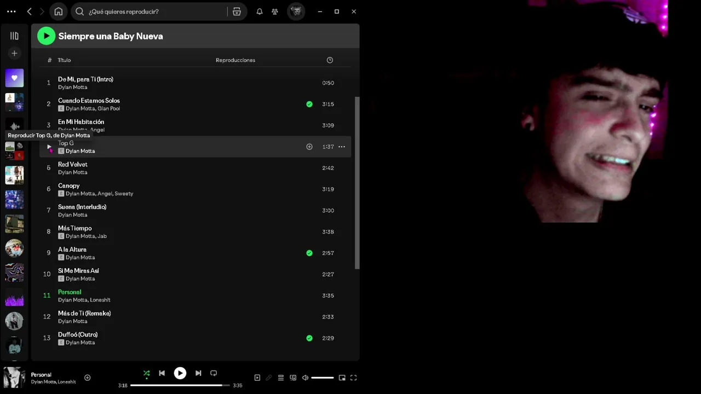Viewport: 701px width, 394px height.
Task: Open the play queue
Action: 281,378
